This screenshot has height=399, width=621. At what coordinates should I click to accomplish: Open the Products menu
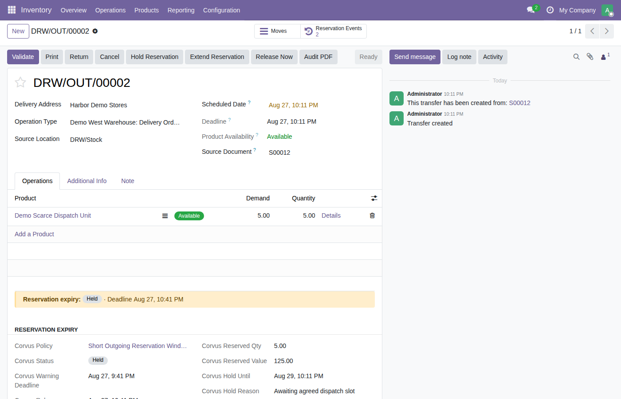(x=146, y=10)
